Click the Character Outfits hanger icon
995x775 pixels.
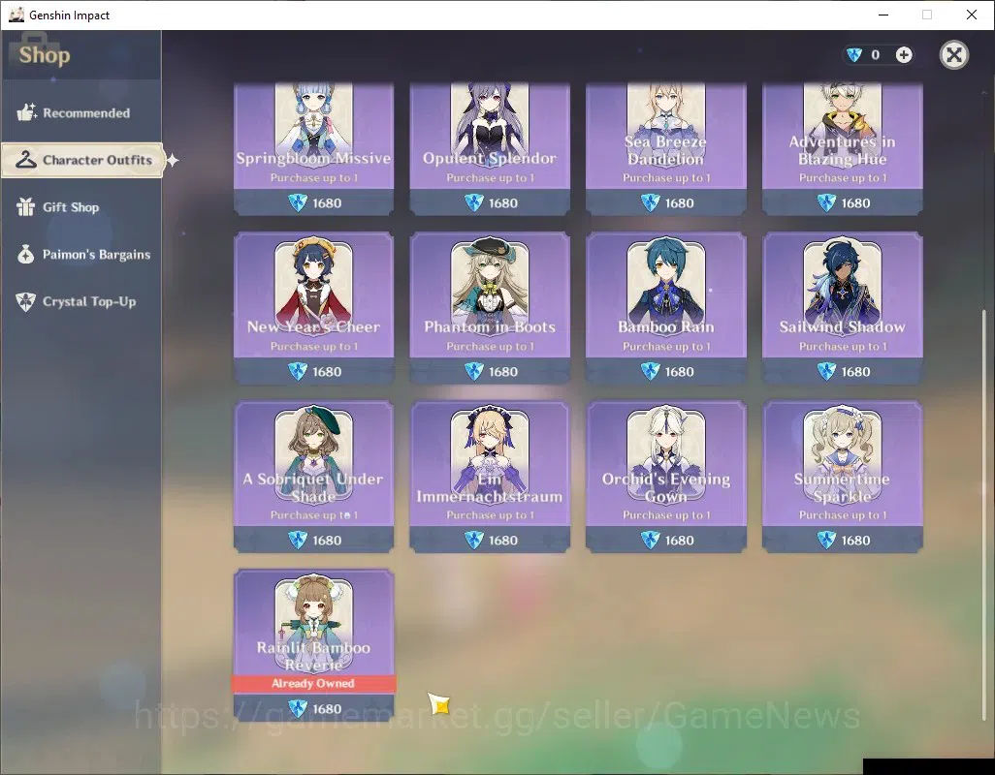pyautogui.click(x=26, y=160)
